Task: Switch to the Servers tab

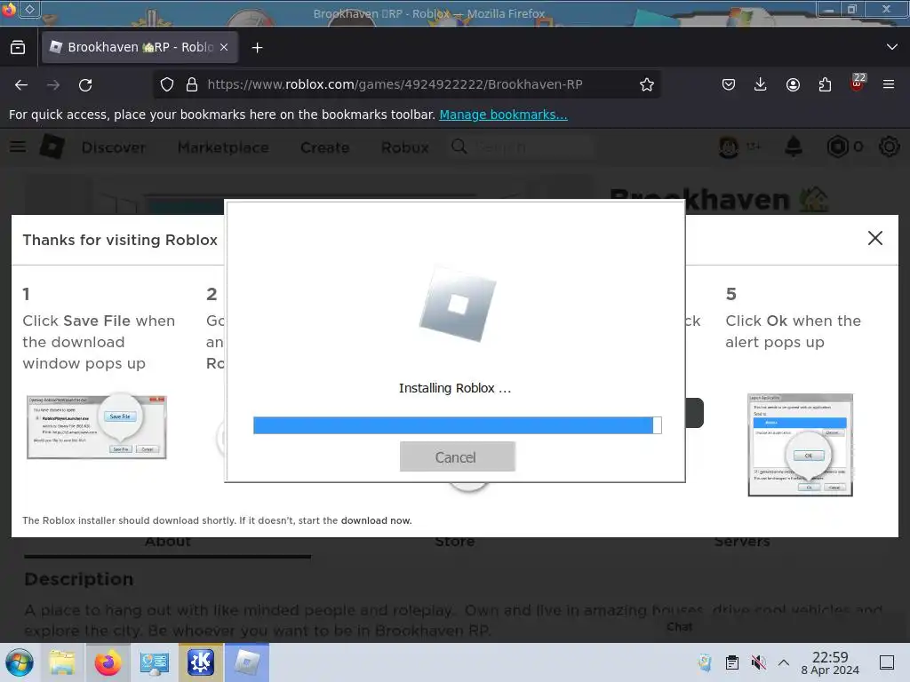Action: [742, 543]
